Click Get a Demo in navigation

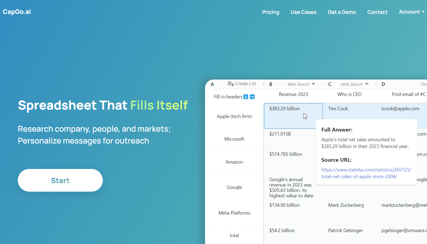coord(341,12)
